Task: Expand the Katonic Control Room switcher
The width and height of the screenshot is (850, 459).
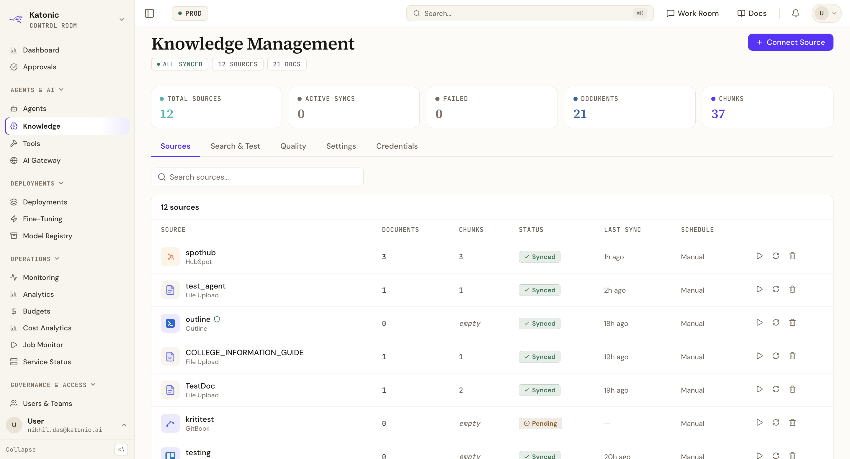Action: pos(122,19)
